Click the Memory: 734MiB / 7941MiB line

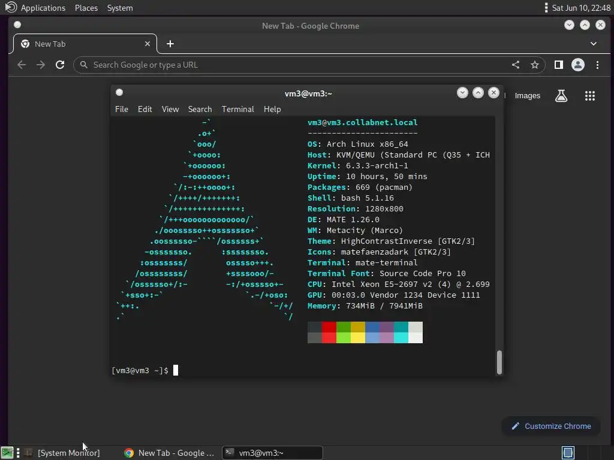click(365, 306)
